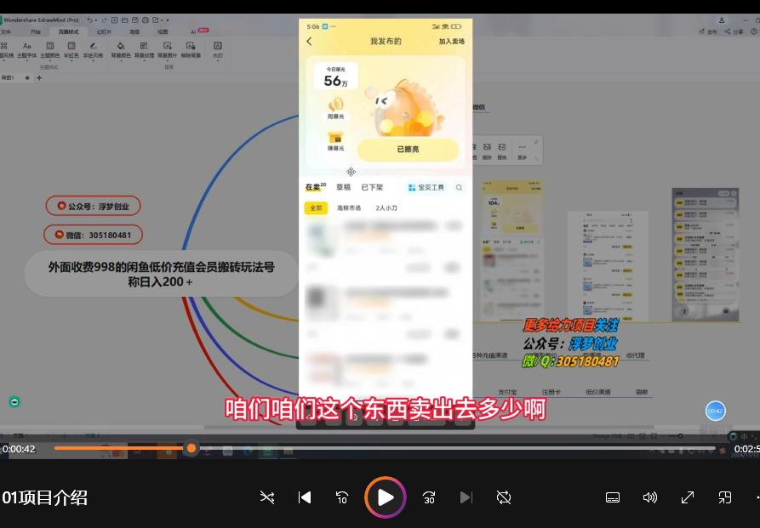Switch to the 在卖 tab
The image size is (760, 528).
[316, 187]
